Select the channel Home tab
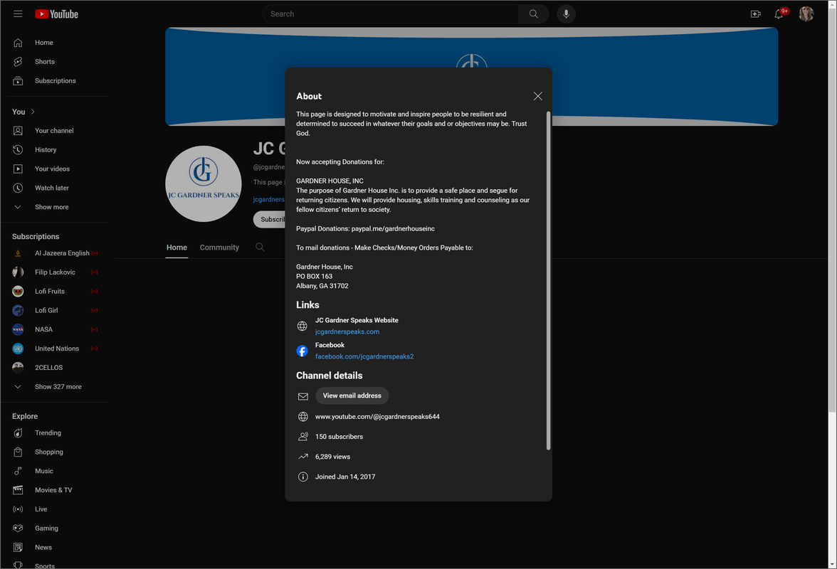This screenshot has width=837, height=569. click(177, 248)
